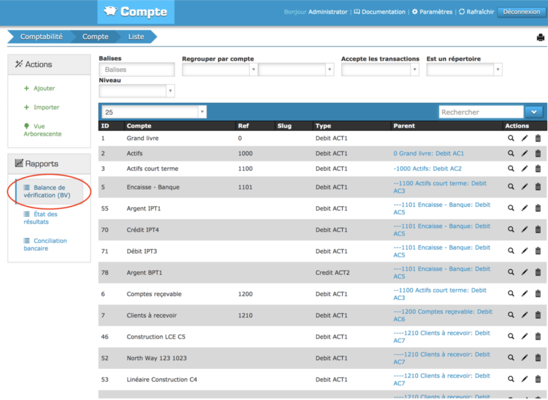Focus the Rechercher search field

coord(481,112)
